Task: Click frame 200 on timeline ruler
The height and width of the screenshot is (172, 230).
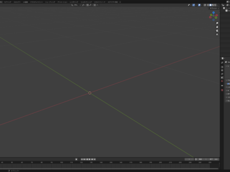Action: click(160, 162)
